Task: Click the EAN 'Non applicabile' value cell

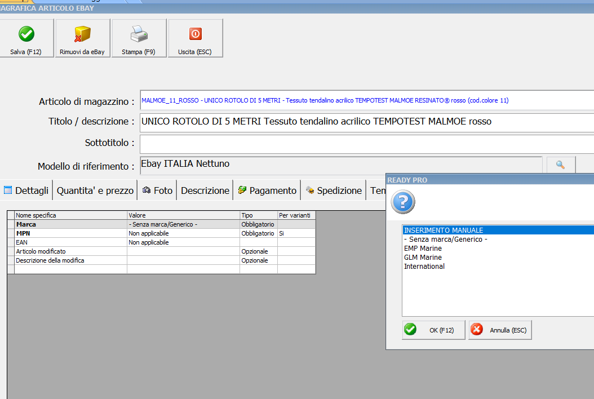Action: click(183, 242)
